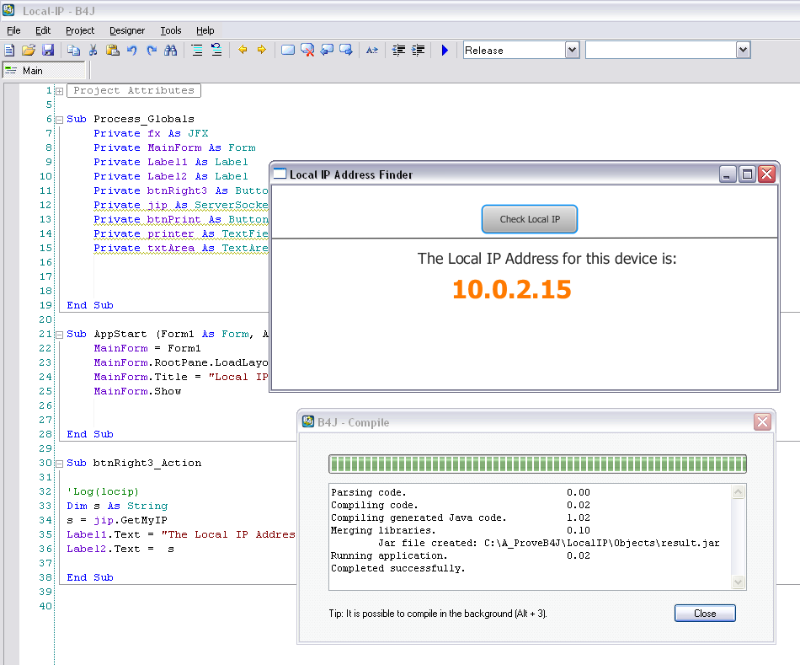Collapse the Sub Process_Globals code block

[59, 120]
